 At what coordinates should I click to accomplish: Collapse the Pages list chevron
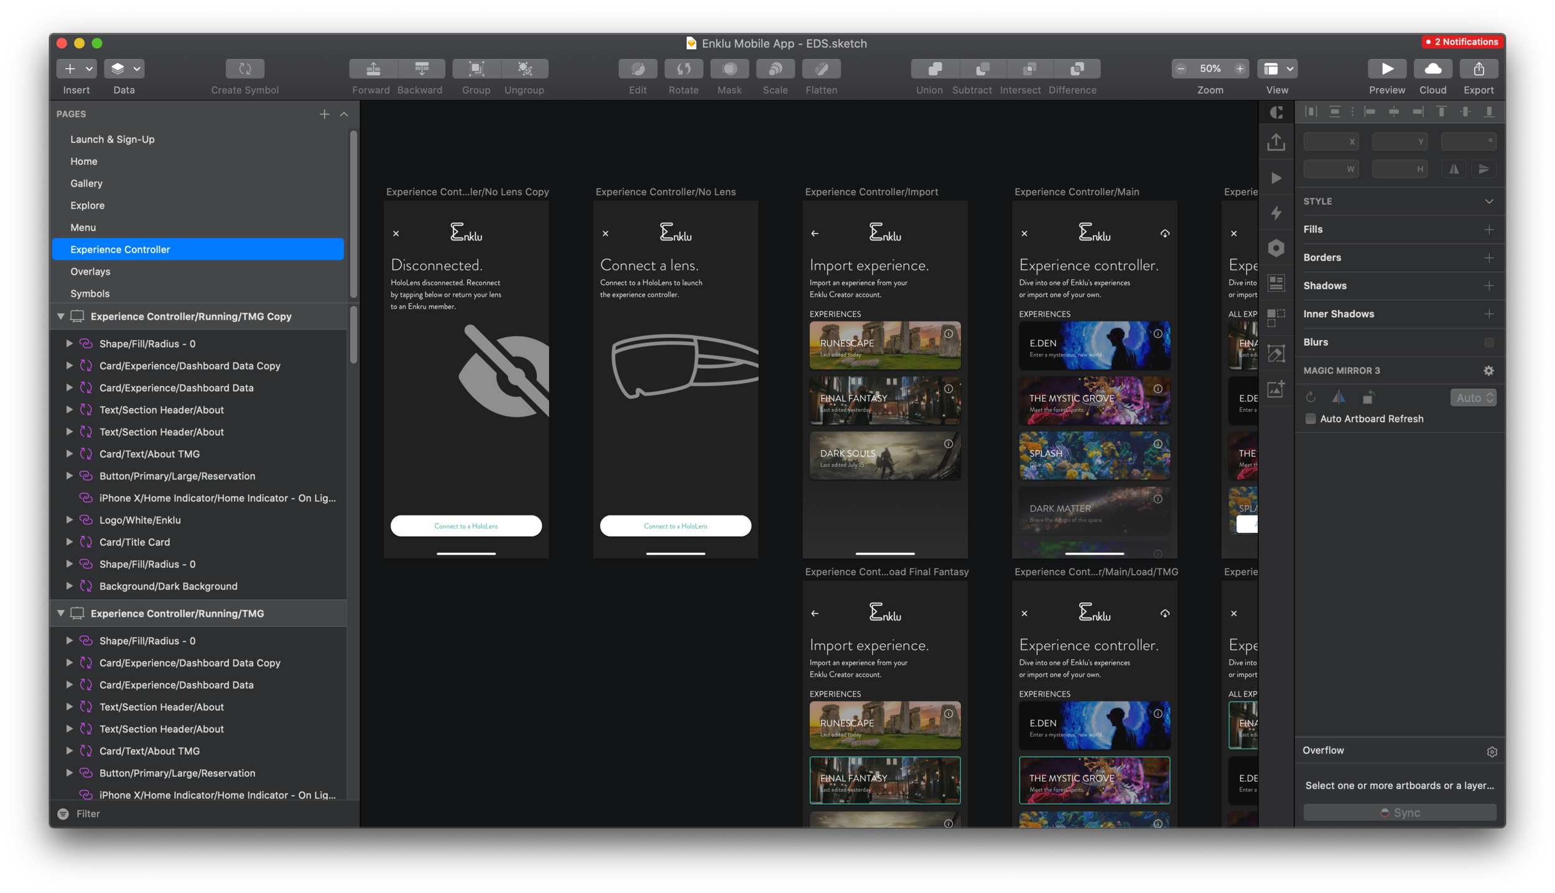[x=344, y=114]
